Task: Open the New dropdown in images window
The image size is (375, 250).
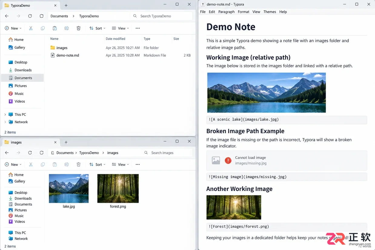Action: [13, 165]
